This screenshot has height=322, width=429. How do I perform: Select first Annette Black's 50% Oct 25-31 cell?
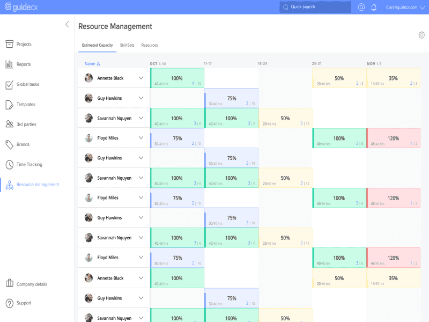(339, 78)
